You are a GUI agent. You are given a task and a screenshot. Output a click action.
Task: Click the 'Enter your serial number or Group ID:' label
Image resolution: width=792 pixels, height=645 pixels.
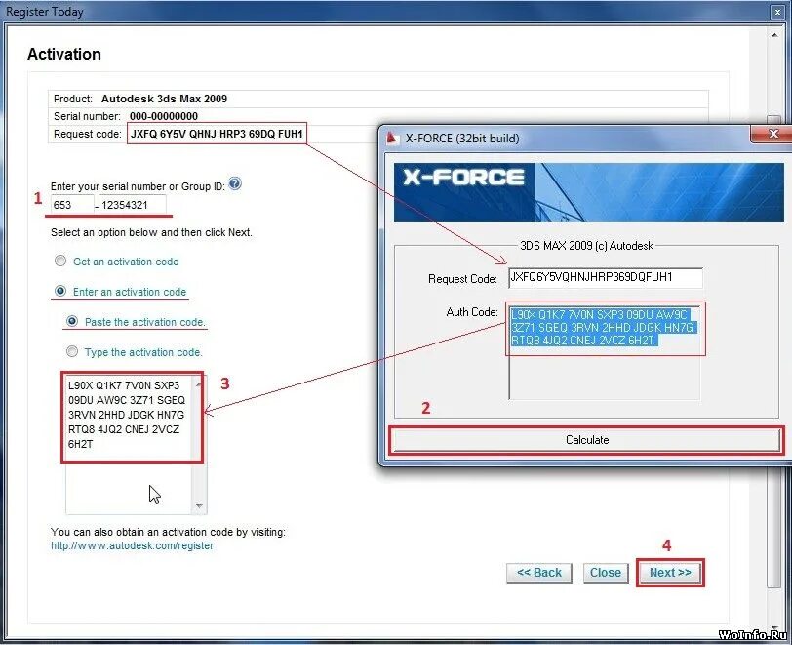tap(138, 186)
